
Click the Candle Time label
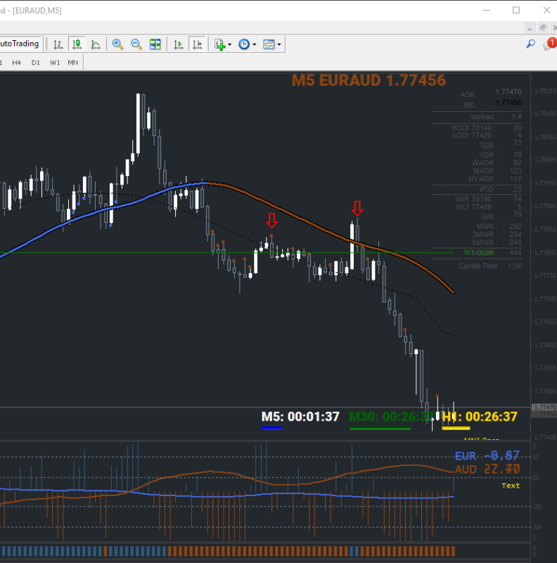[x=478, y=266]
